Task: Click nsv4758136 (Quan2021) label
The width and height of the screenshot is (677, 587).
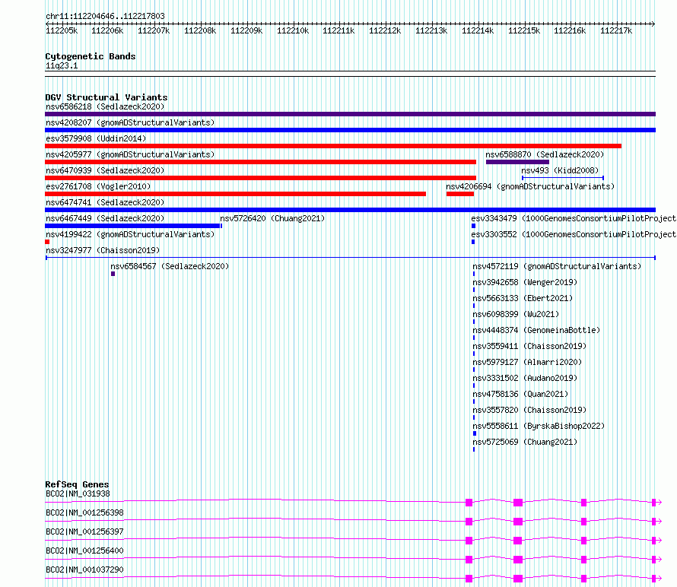Action: pyautogui.click(x=520, y=394)
